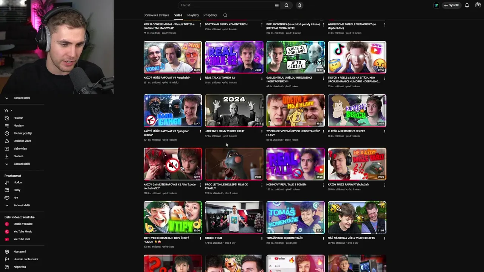Click Další videa z YouTube heading
The width and height of the screenshot is (484, 272).
pos(19,217)
